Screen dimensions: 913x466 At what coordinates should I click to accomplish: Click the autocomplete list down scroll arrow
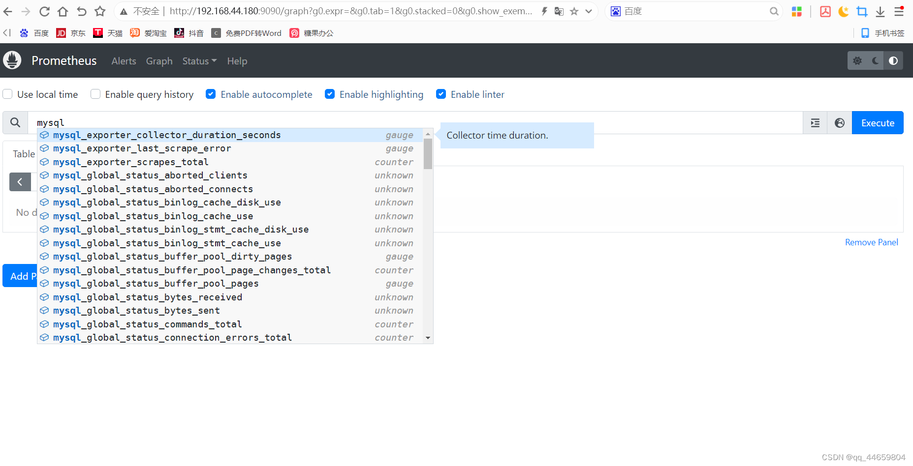(428, 338)
